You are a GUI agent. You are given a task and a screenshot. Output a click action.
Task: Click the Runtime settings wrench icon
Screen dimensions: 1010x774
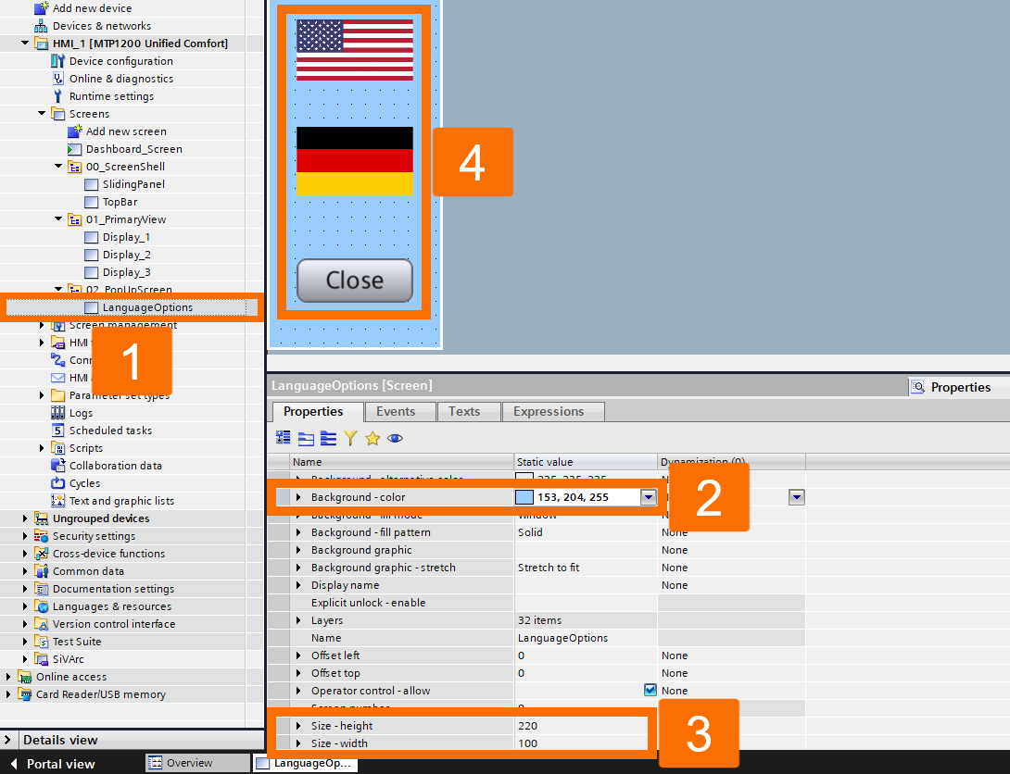[x=58, y=96]
